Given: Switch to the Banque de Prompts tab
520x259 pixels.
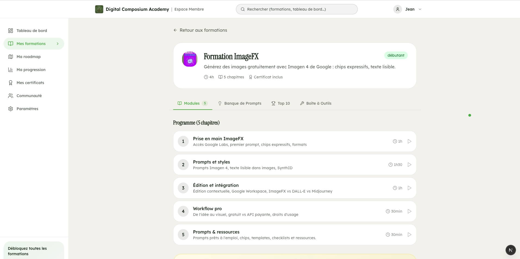Looking at the screenshot, I should pos(243,103).
